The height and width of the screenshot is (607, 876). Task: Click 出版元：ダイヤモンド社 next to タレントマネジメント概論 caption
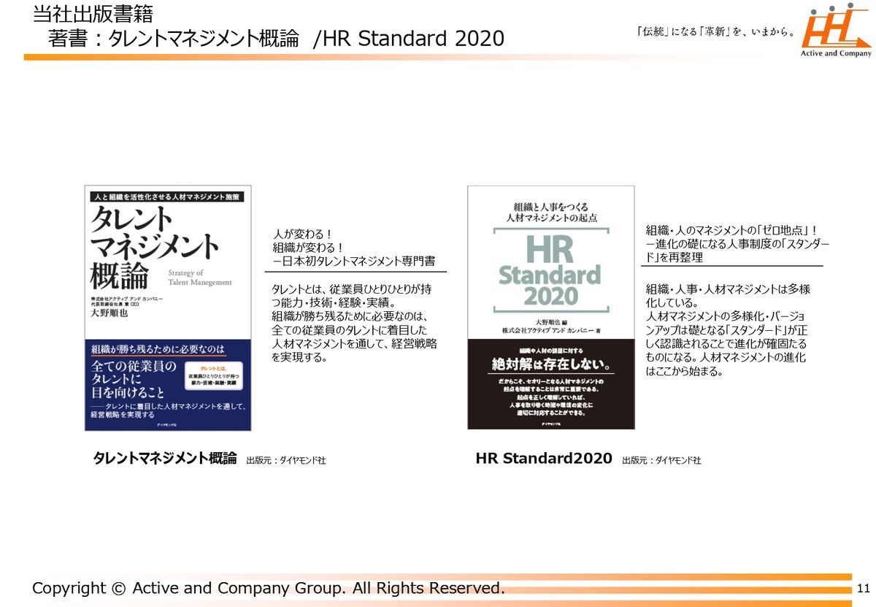coord(286,461)
